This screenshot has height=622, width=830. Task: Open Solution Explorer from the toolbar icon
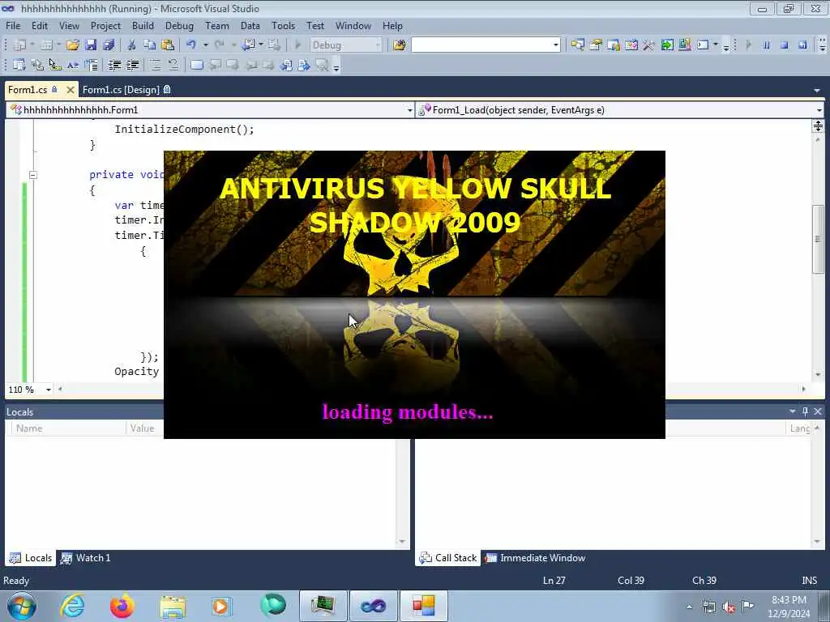[577, 45]
